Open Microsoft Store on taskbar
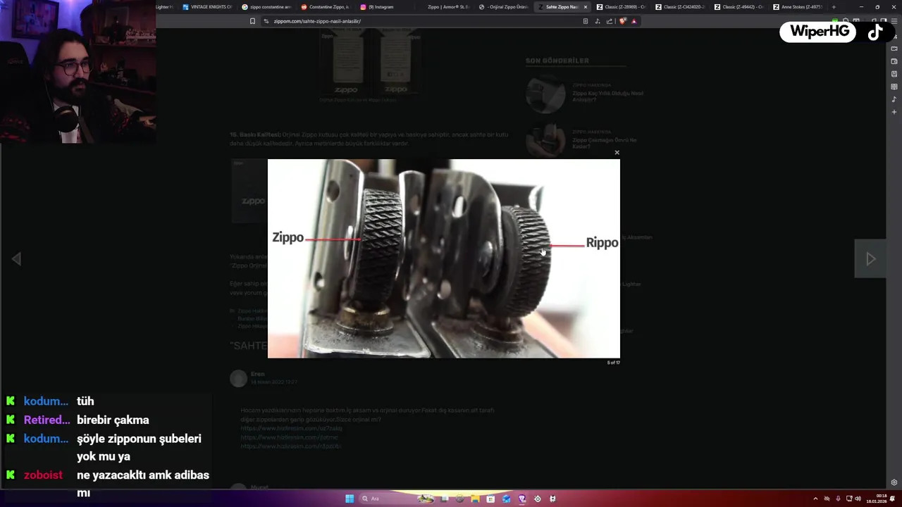 click(x=490, y=499)
